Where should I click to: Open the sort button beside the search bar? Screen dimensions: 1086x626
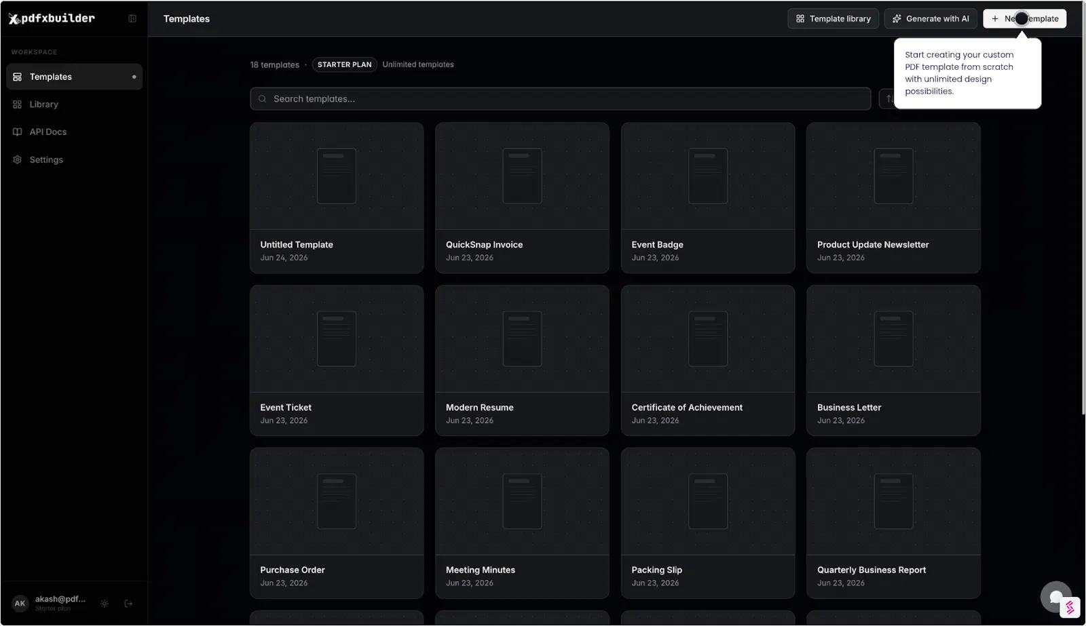888,99
